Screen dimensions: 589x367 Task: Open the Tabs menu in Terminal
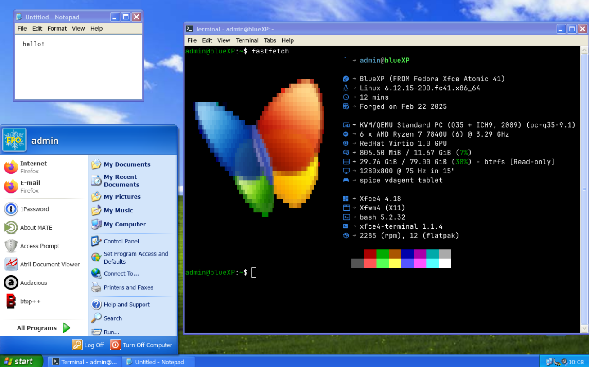(x=270, y=40)
